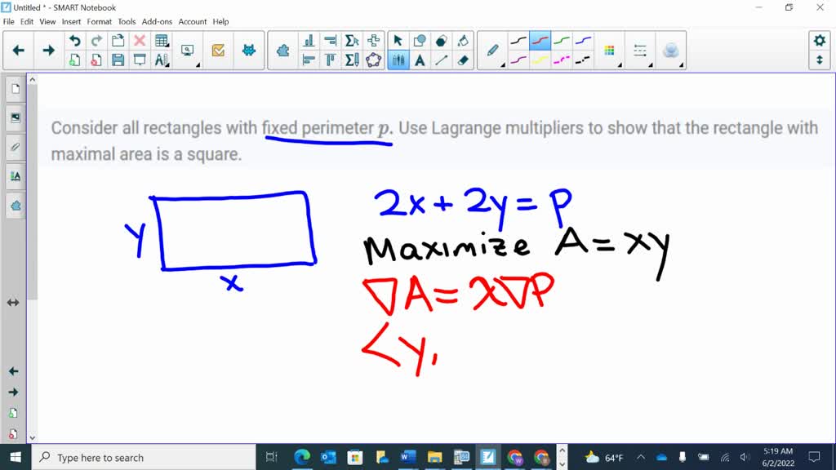Image resolution: width=836 pixels, height=470 pixels.
Task: Expand the pen type options triangle
Action: click(503, 66)
